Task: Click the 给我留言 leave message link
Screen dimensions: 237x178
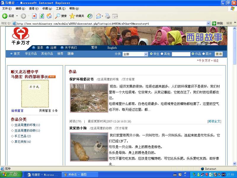Action: (17, 111)
